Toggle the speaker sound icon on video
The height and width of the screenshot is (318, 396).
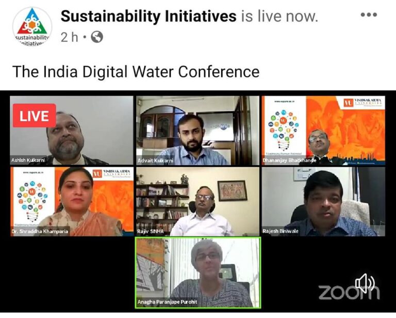point(365,282)
